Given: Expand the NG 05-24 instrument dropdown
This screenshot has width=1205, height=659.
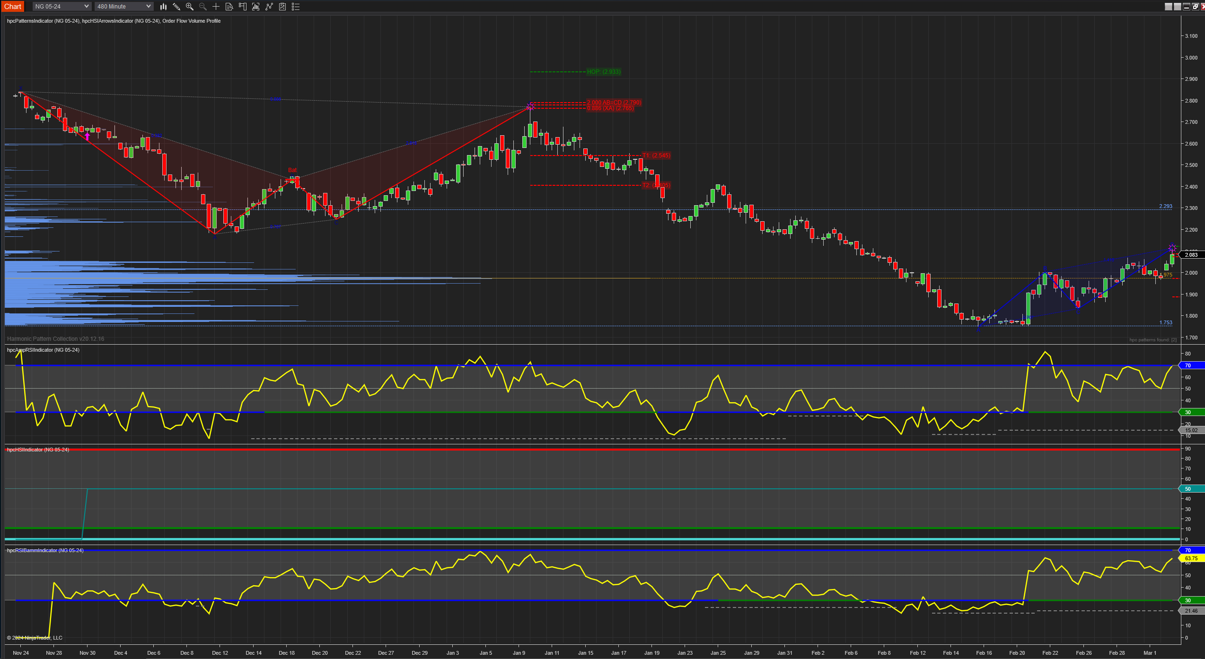Looking at the screenshot, I should click(62, 7).
